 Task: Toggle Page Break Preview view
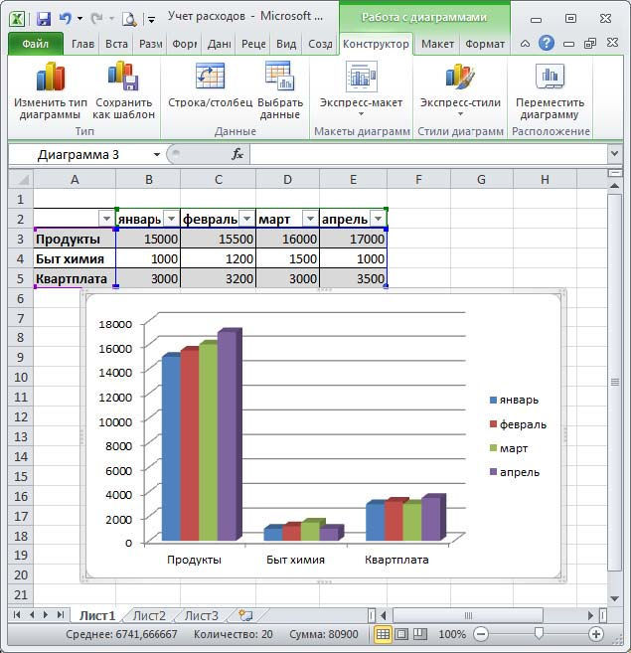coord(418,634)
